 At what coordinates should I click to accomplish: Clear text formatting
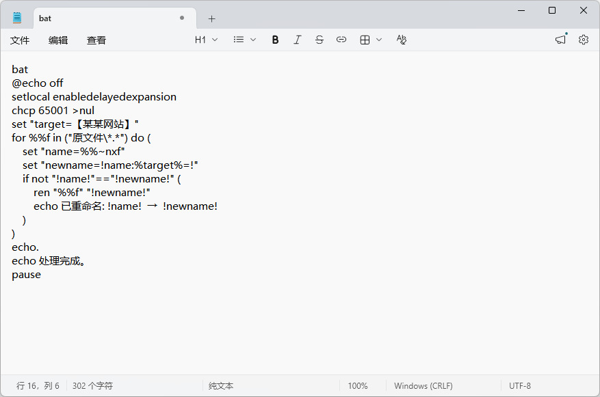click(x=402, y=40)
